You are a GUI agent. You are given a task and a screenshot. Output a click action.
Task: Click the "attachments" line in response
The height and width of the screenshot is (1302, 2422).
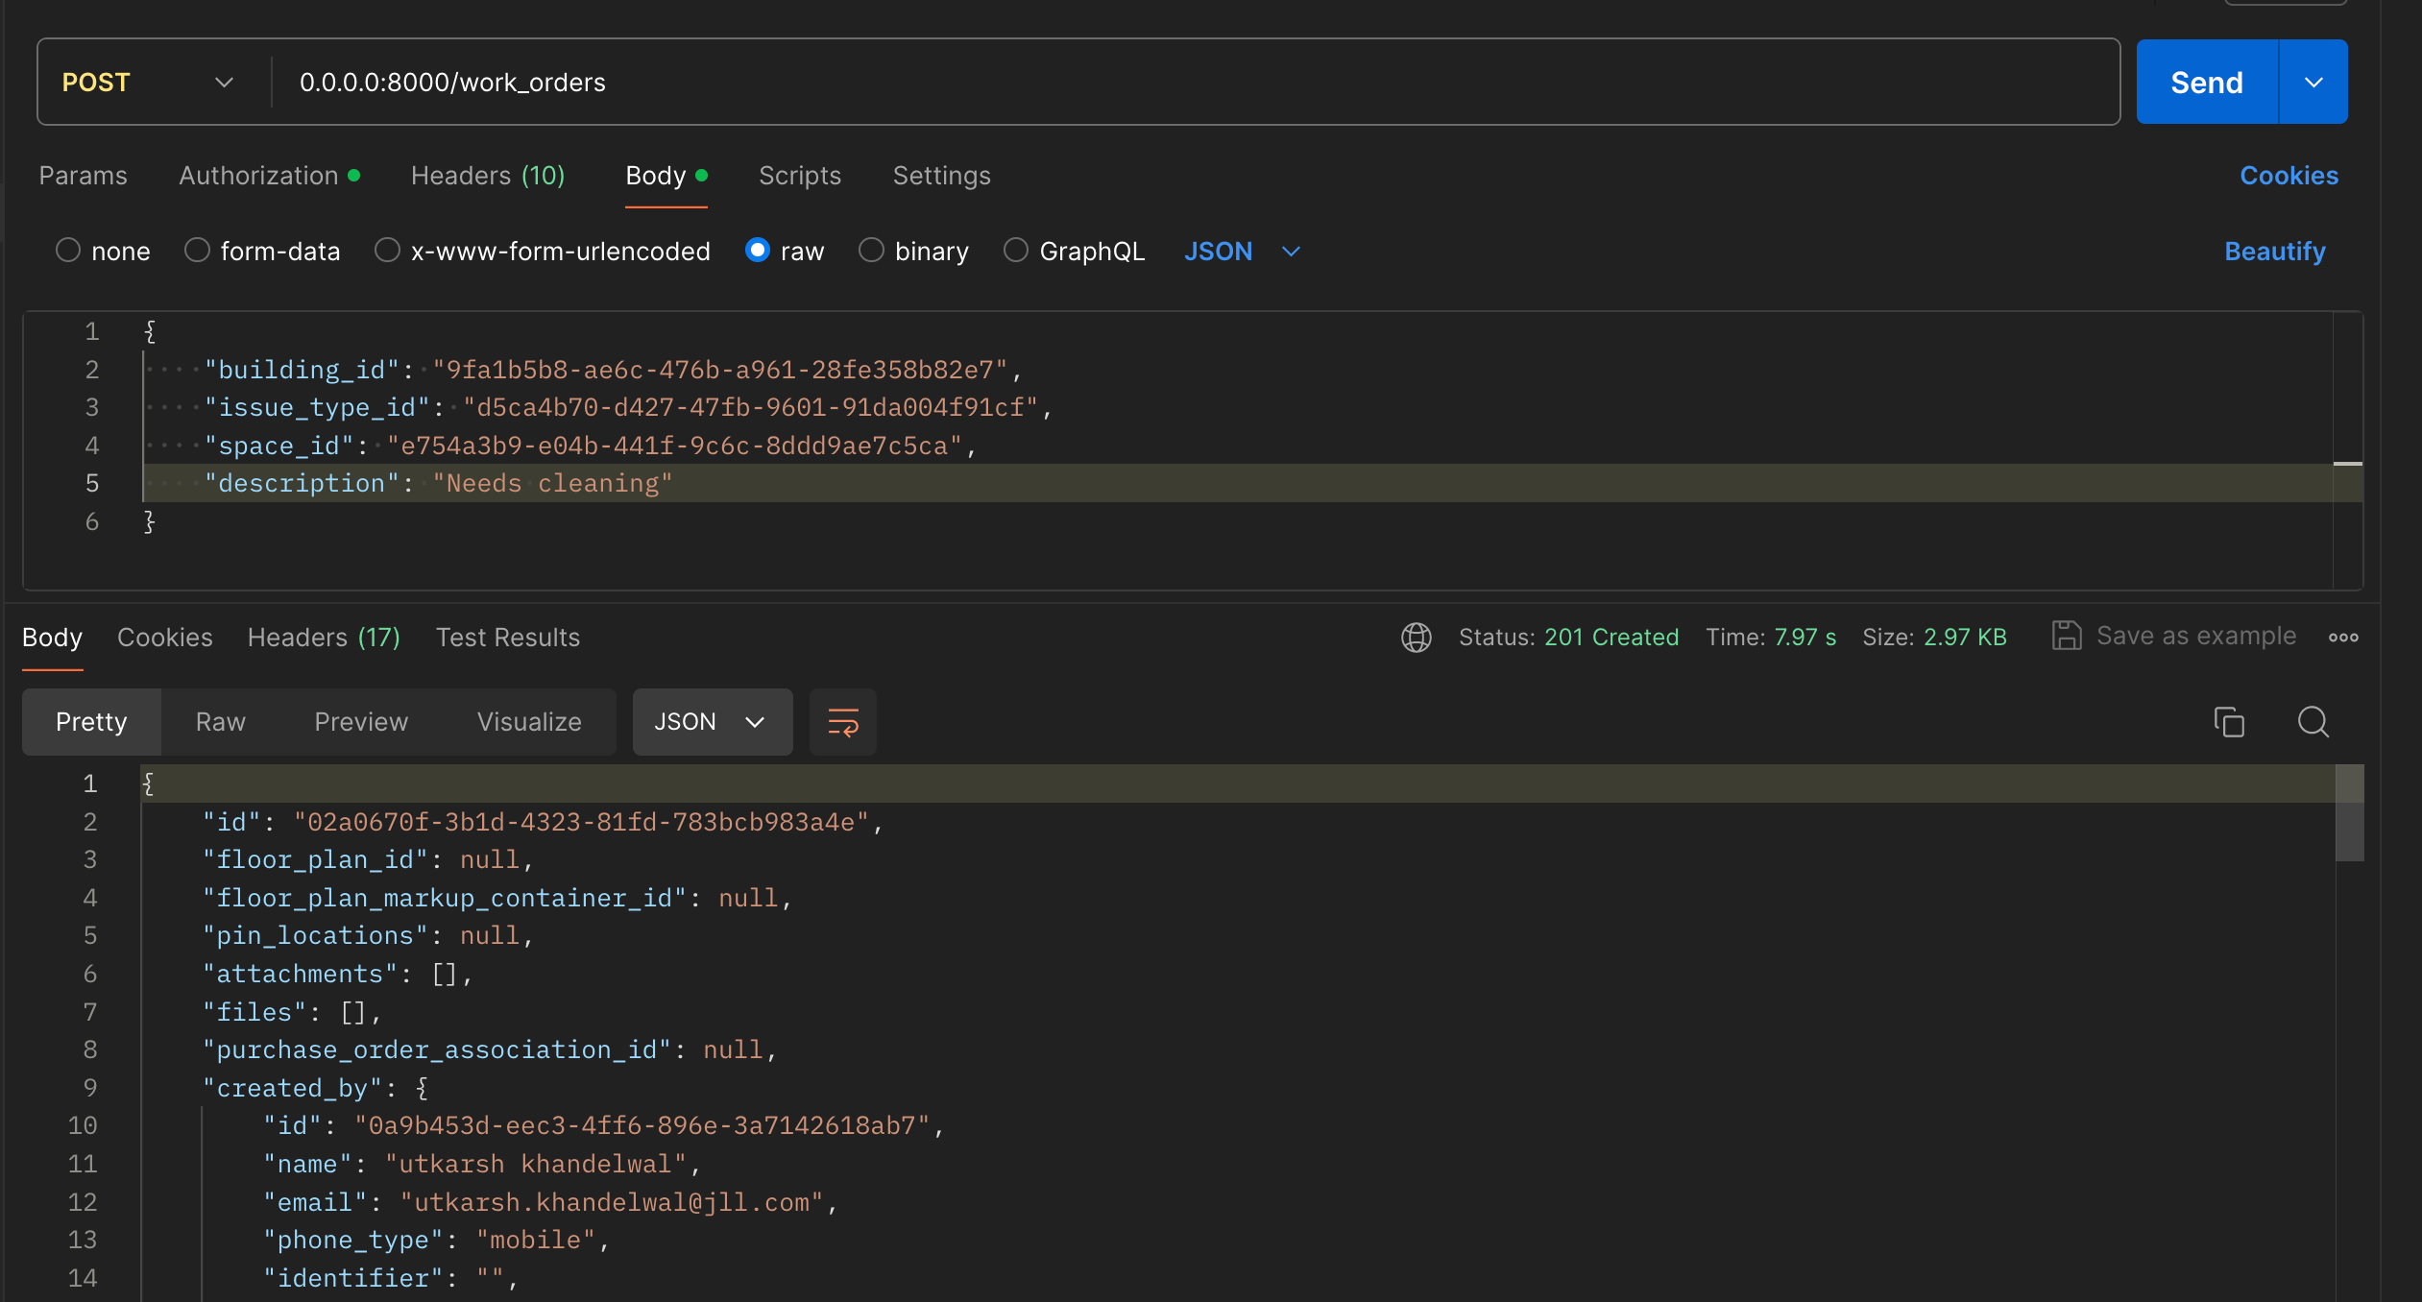pos(337,975)
